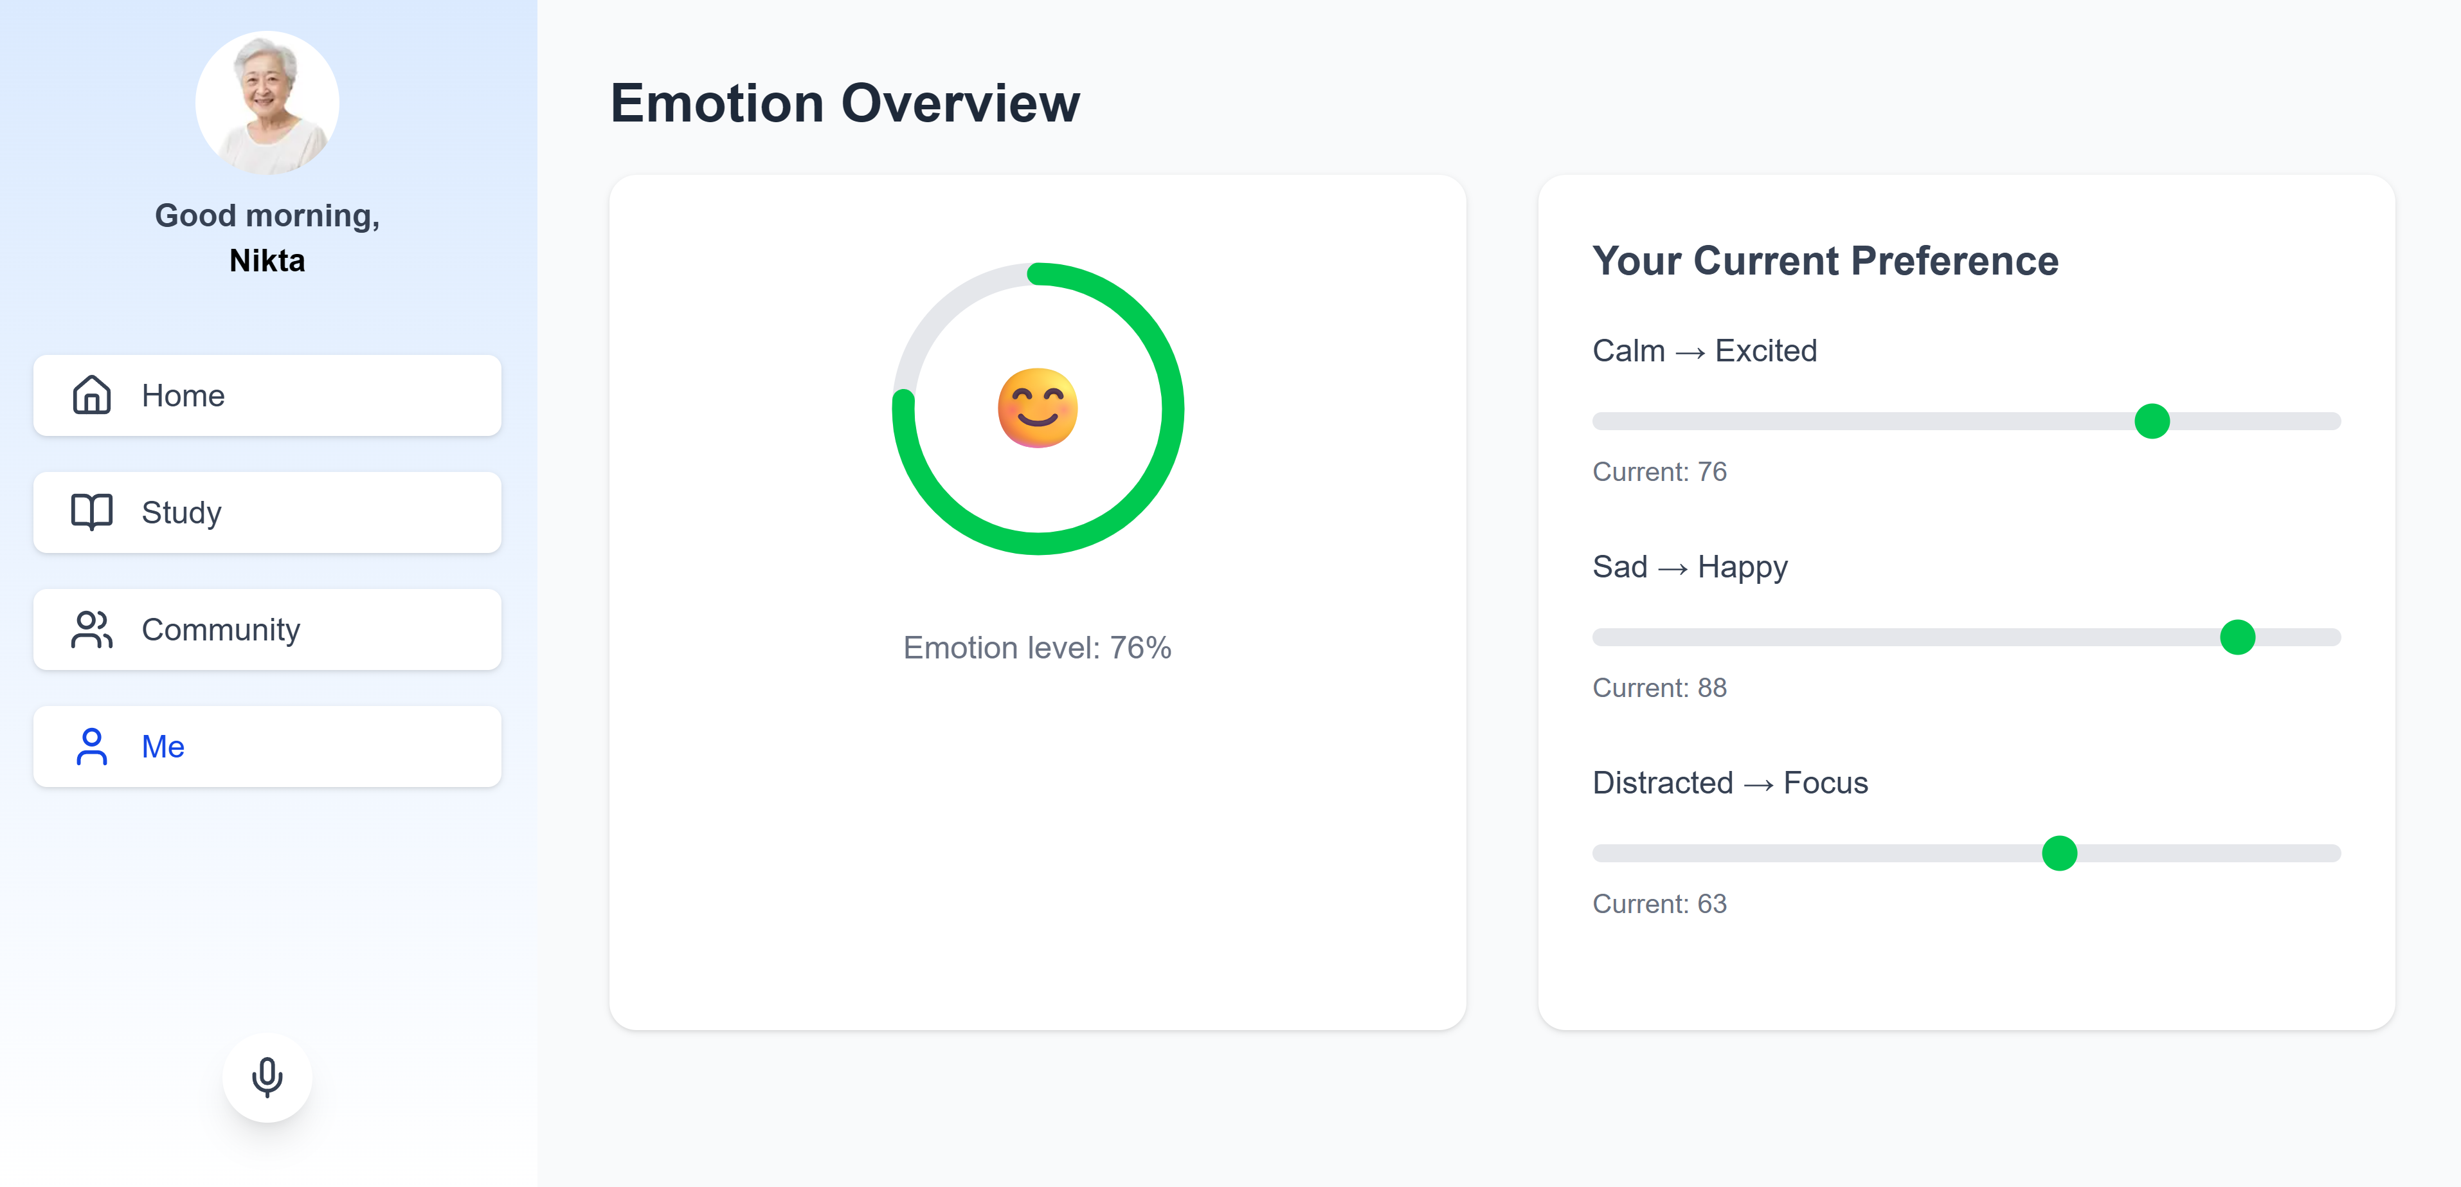This screenshot has height=1187, width=2461.
Task: Click the Calm to Excited slider handle
Action: (2152, 421)
